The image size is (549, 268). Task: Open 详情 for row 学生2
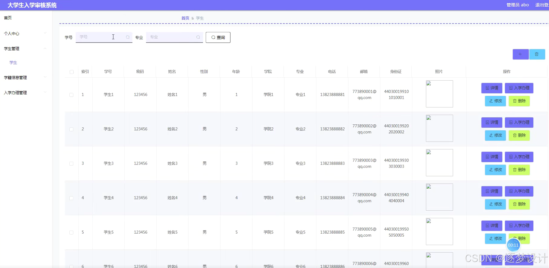pos(492,123)
